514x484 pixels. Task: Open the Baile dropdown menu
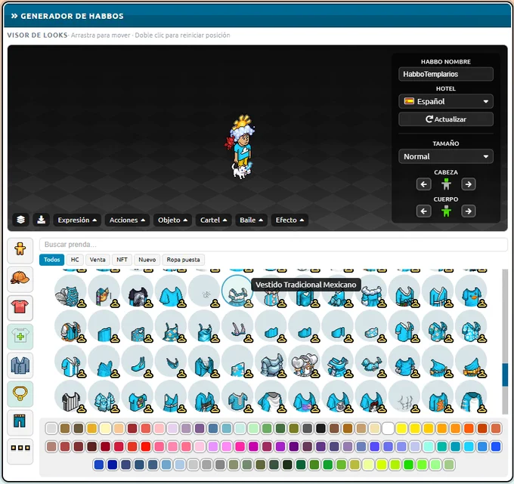[251, 220]
